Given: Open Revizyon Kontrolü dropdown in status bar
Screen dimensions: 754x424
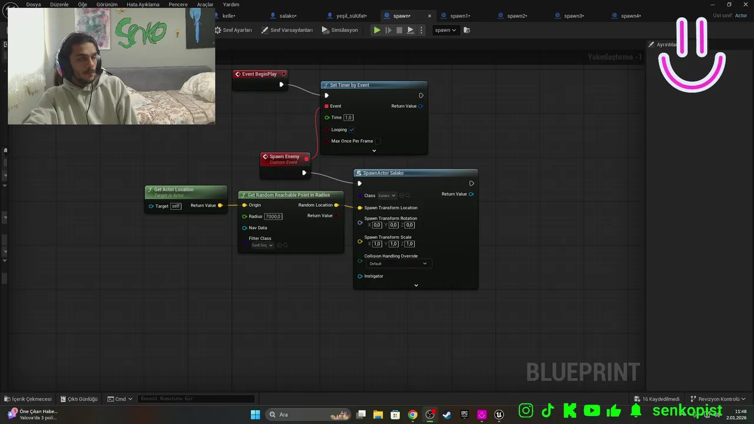Looking at the screenshot, I should [718, 399].
